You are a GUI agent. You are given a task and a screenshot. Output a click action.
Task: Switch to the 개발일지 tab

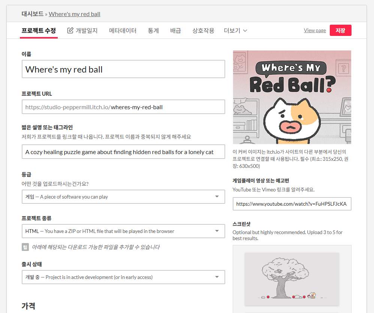[x=82, y=31]
